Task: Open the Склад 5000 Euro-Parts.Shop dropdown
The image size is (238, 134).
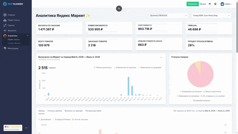Action: 211,15
